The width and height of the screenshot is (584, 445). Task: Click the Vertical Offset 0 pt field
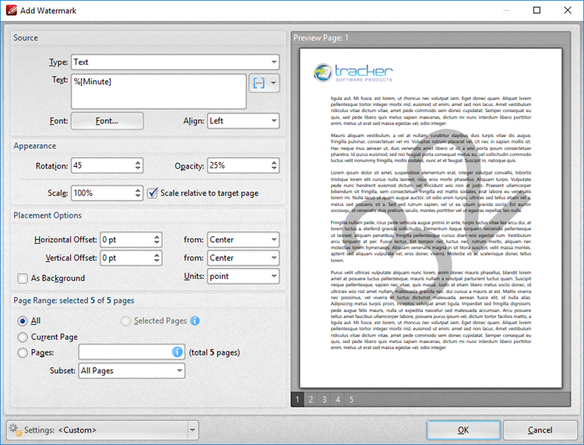[x=126, y=258]
